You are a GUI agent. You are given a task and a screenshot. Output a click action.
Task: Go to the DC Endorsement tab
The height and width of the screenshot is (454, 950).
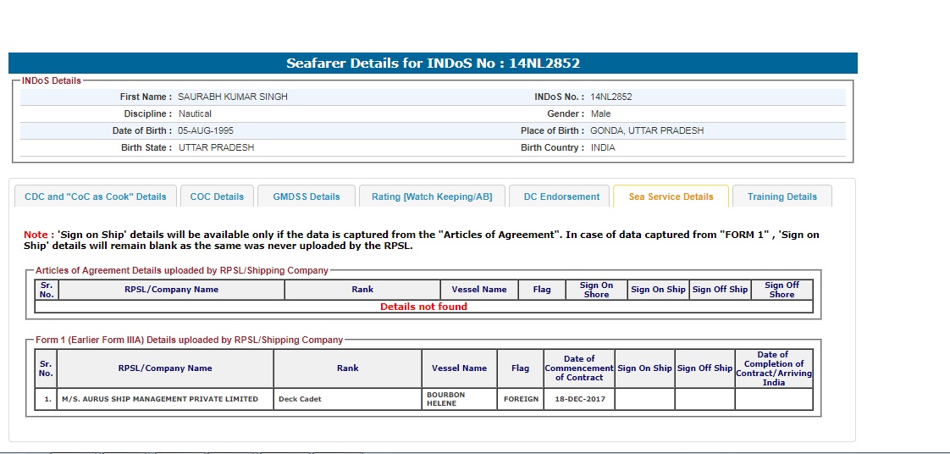[x=561, y=197]
